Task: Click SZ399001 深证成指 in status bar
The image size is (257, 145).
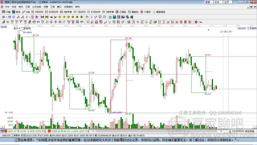Action: point(241,131)
